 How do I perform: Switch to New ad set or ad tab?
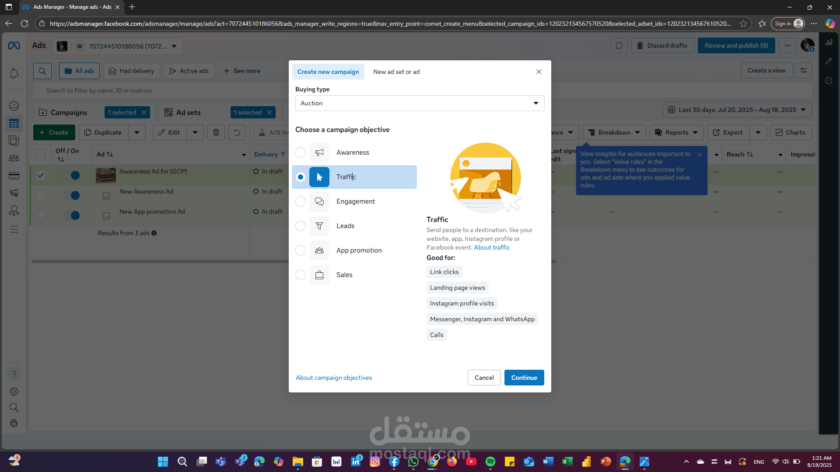[x=396, y=72]
